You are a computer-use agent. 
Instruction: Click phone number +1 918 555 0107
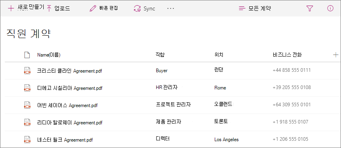[291, 122]
